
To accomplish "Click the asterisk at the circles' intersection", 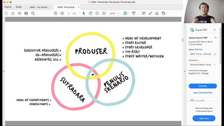I will point(92,75).
